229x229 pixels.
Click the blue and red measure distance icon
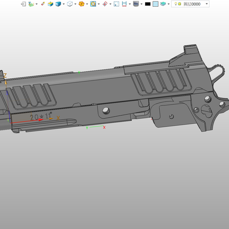(124, 4)
